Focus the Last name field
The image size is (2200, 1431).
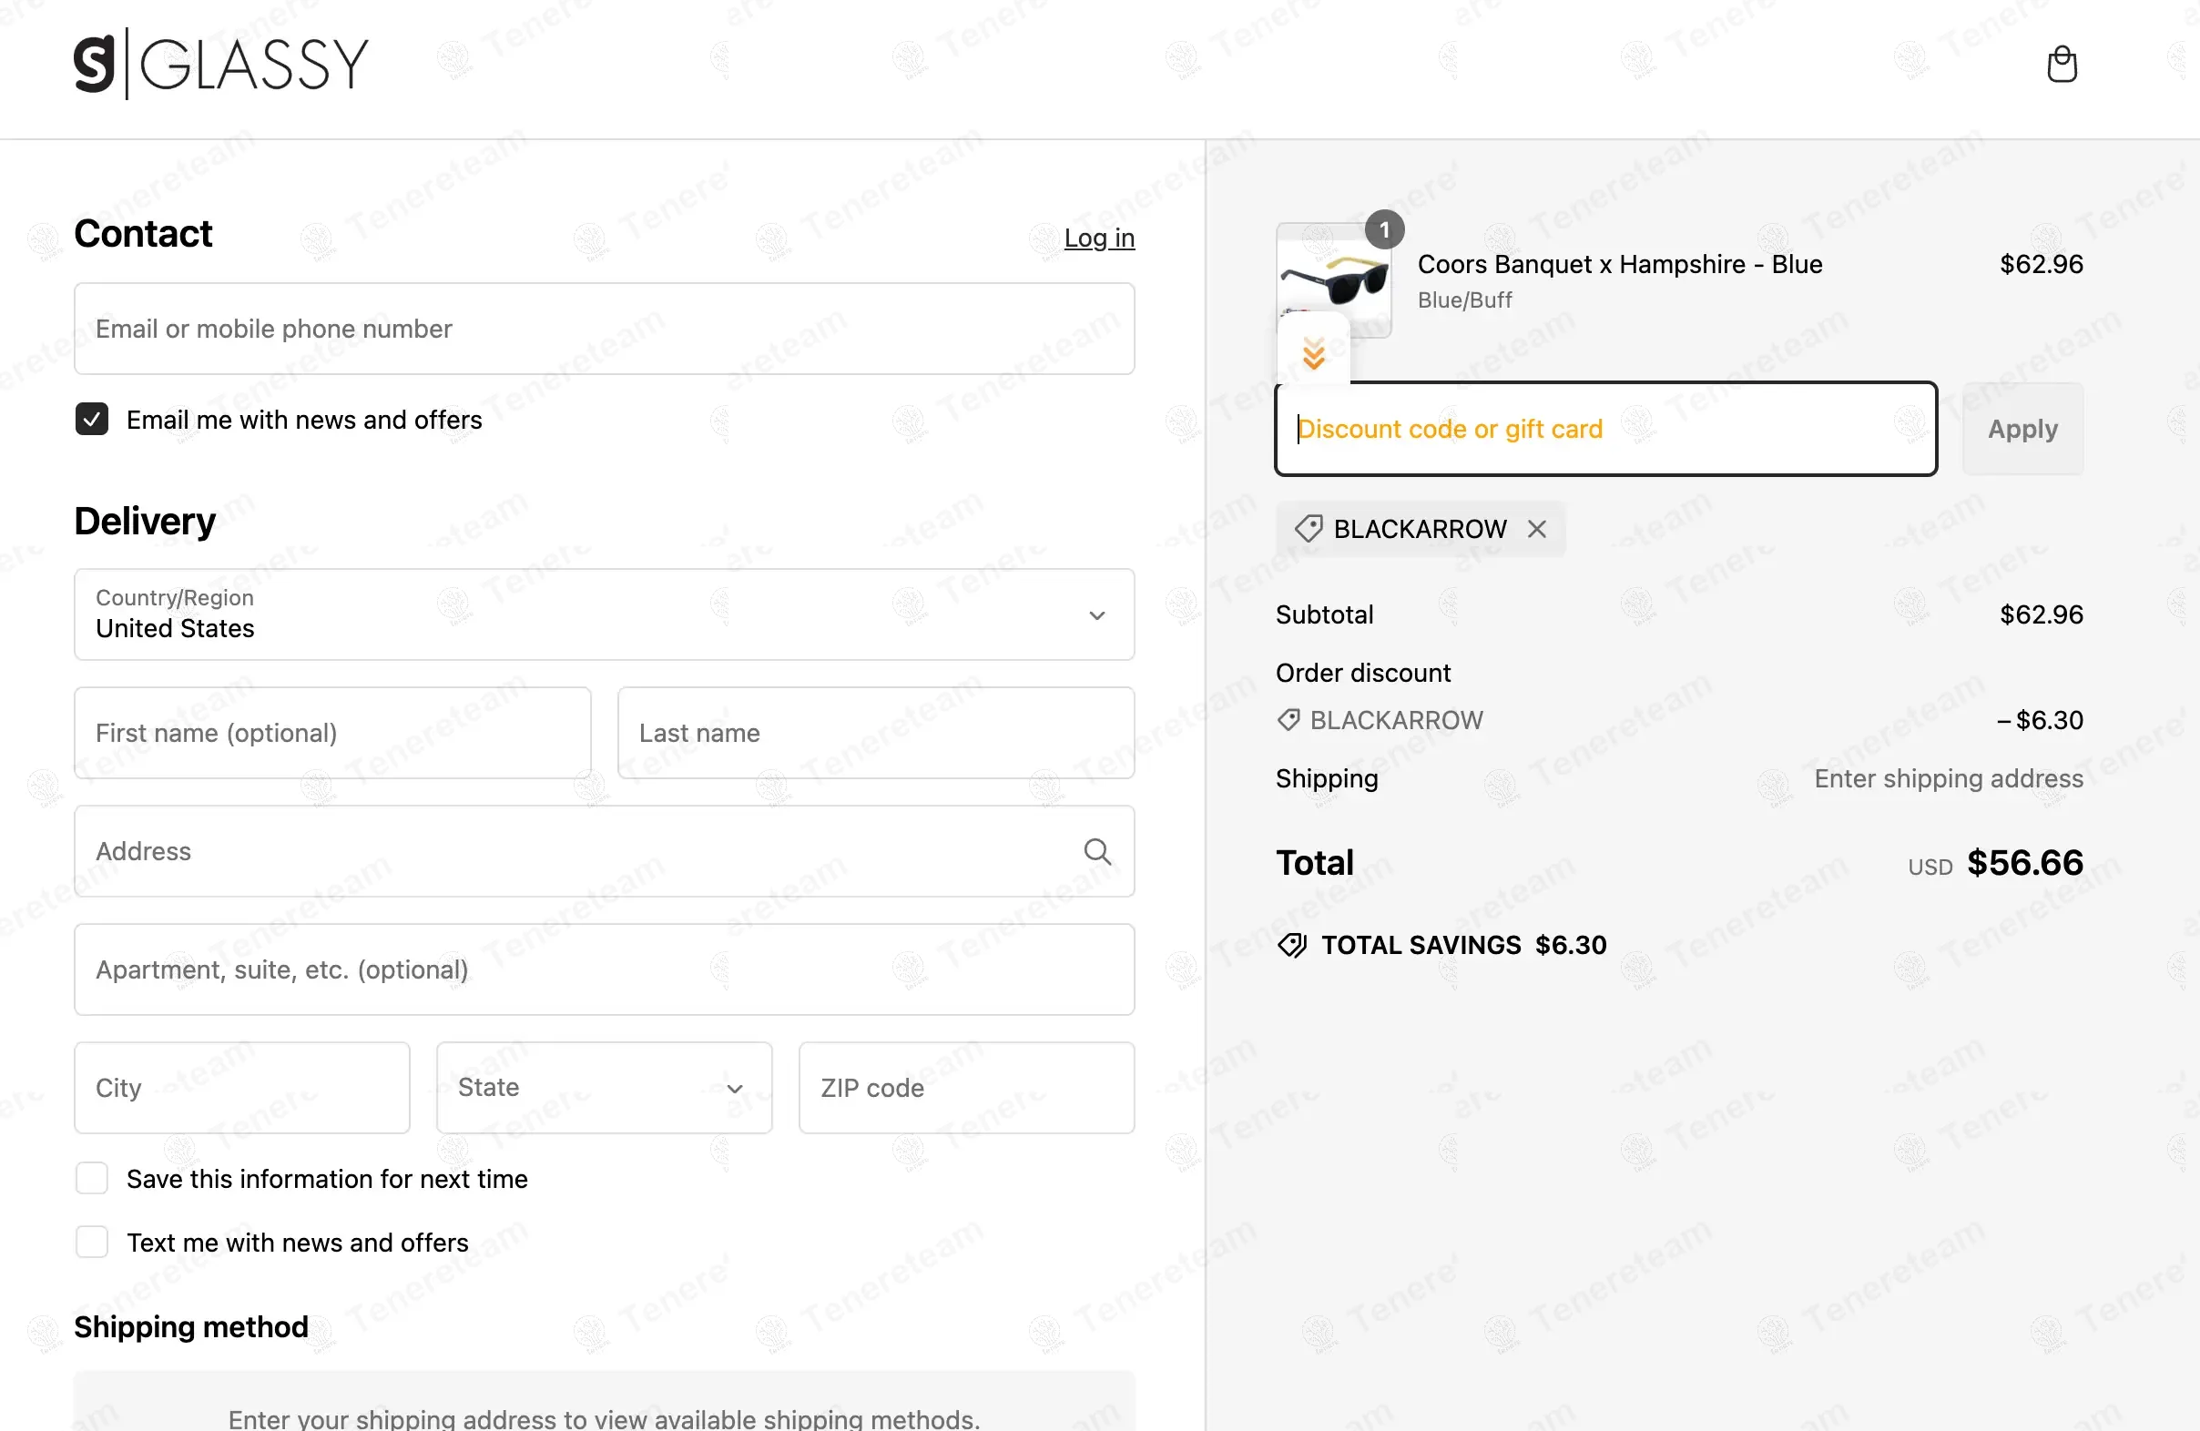pyautogui.click(x=876, y=733)
